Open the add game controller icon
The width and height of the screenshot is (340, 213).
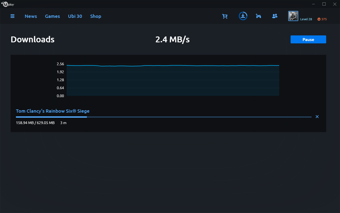coord(258,16)
